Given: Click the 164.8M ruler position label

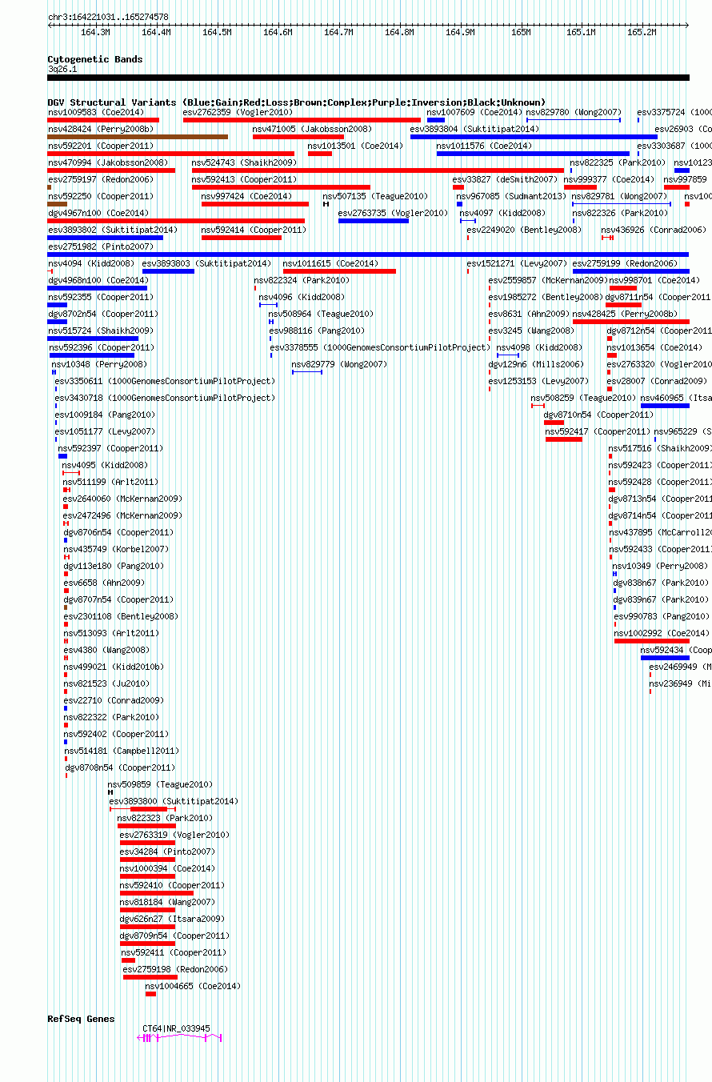Looking at the screenshot, I should coord(399,32).
